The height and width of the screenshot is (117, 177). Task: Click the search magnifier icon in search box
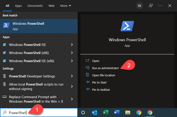[5, 112]
